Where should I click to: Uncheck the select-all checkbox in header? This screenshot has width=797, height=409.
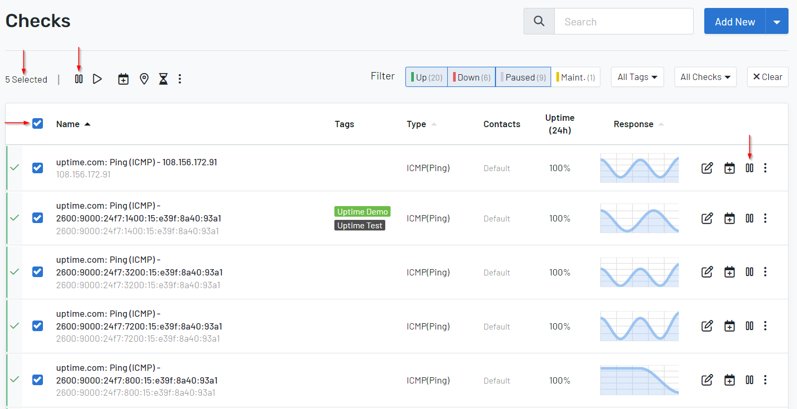point(37,123)
